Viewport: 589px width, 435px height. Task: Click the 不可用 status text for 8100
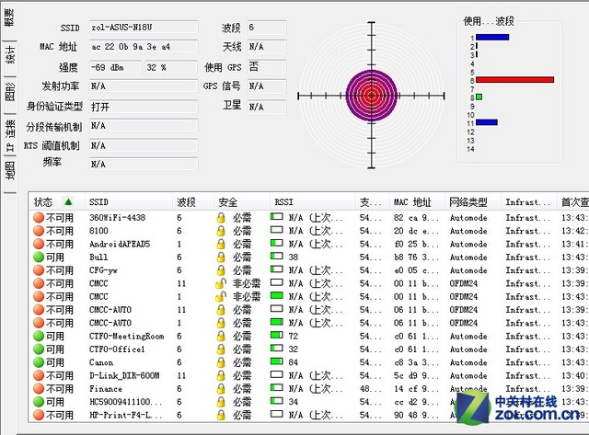pos(60,231)
